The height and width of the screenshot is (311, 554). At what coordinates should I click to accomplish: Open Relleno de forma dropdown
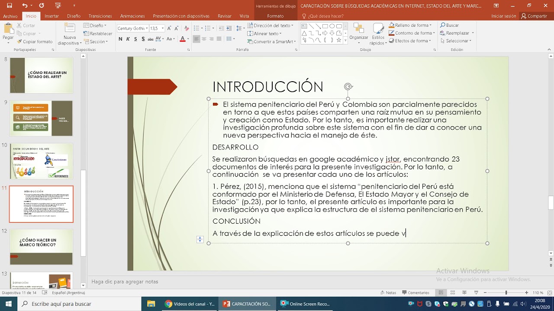pyautogui.click(x=411, y=25)
